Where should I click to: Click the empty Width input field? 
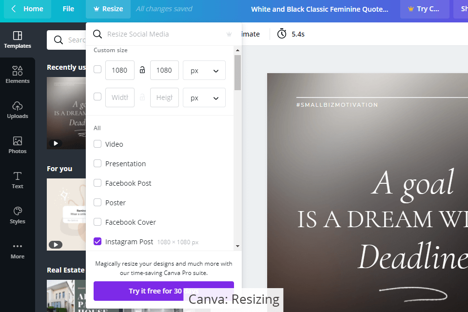(x=120, y=97)
